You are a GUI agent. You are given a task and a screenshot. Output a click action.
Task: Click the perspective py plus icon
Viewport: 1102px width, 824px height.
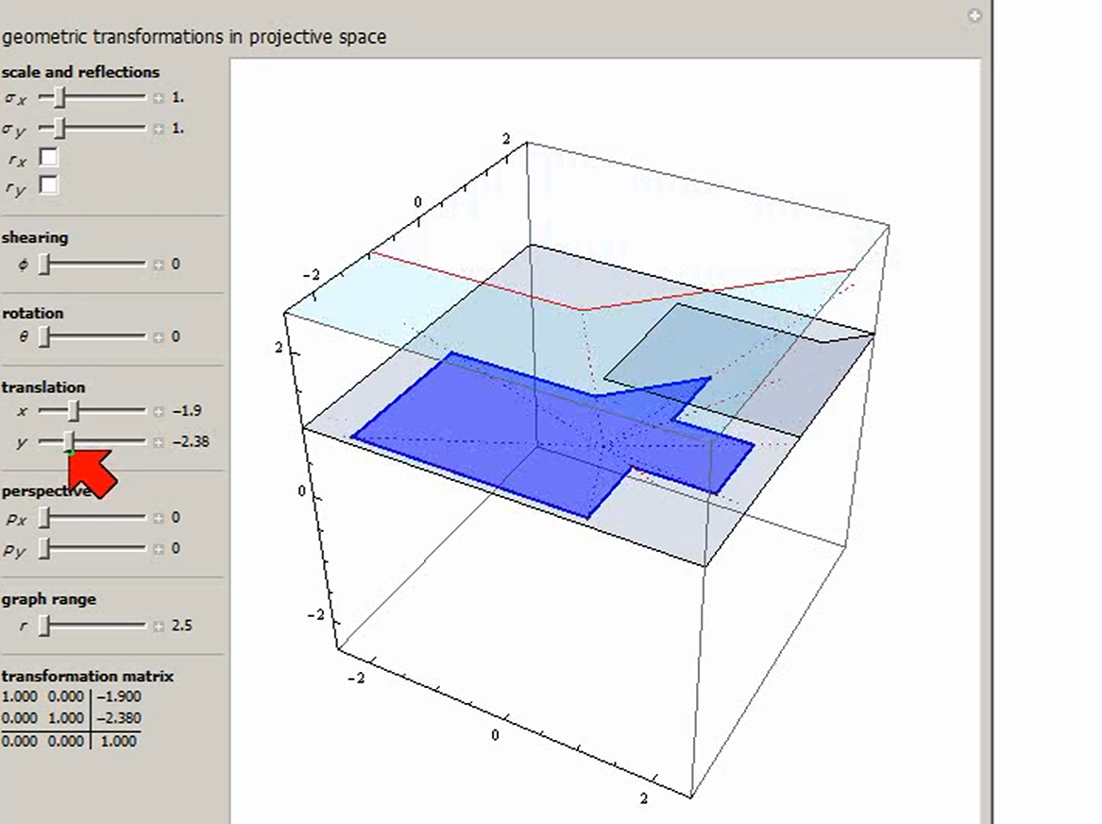point(159,549)
